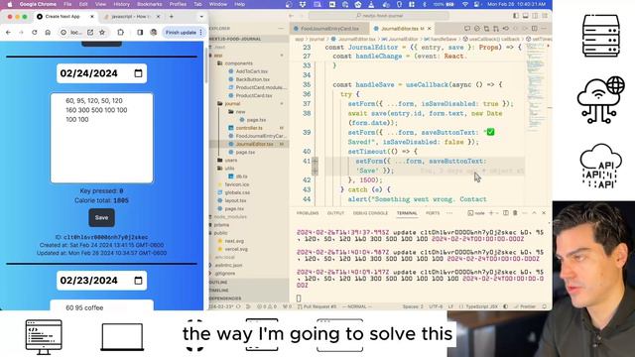
Task: Split the terminal panel
Action: pyautogui.click(x=506, y=213)
